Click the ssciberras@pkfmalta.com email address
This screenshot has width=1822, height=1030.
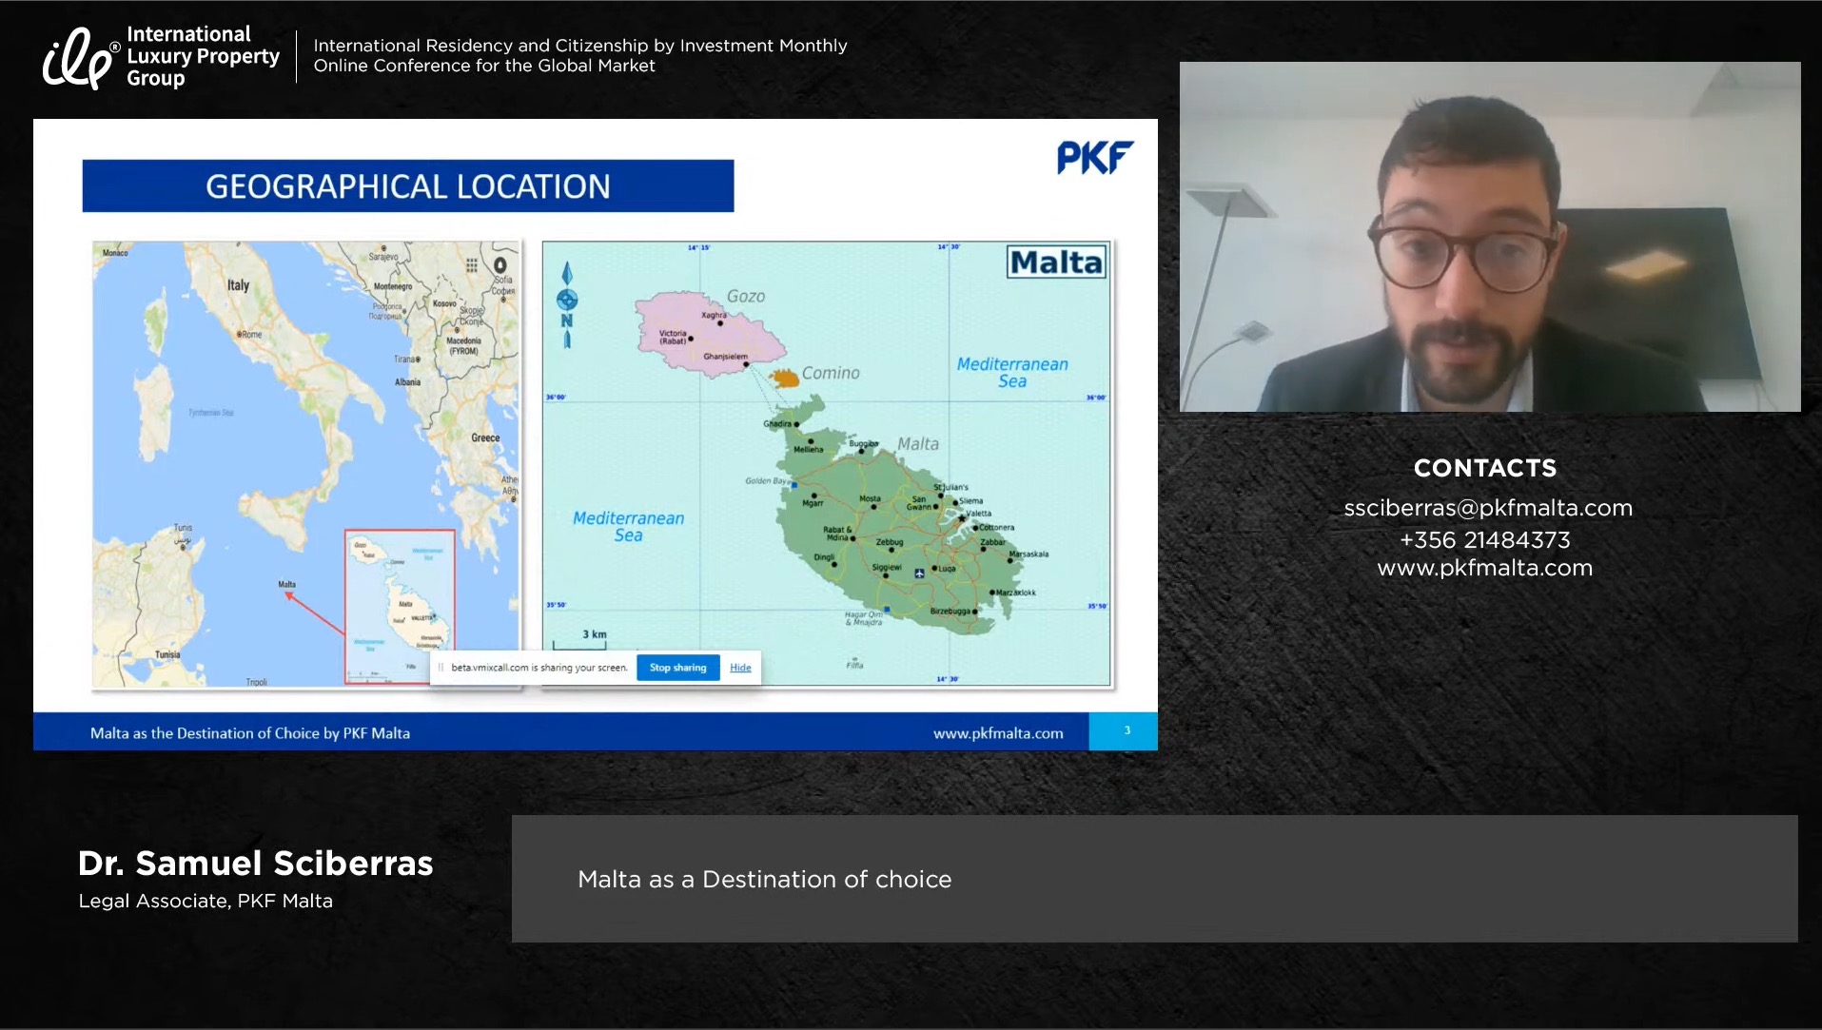[x=1487, y=508]
